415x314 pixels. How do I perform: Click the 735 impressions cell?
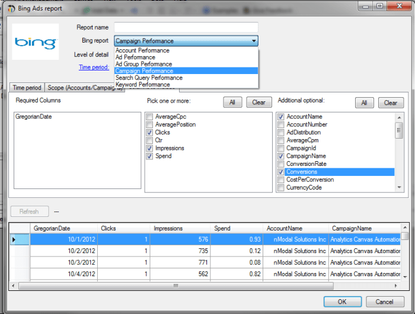pyautogui.click(x=180, y=251)
